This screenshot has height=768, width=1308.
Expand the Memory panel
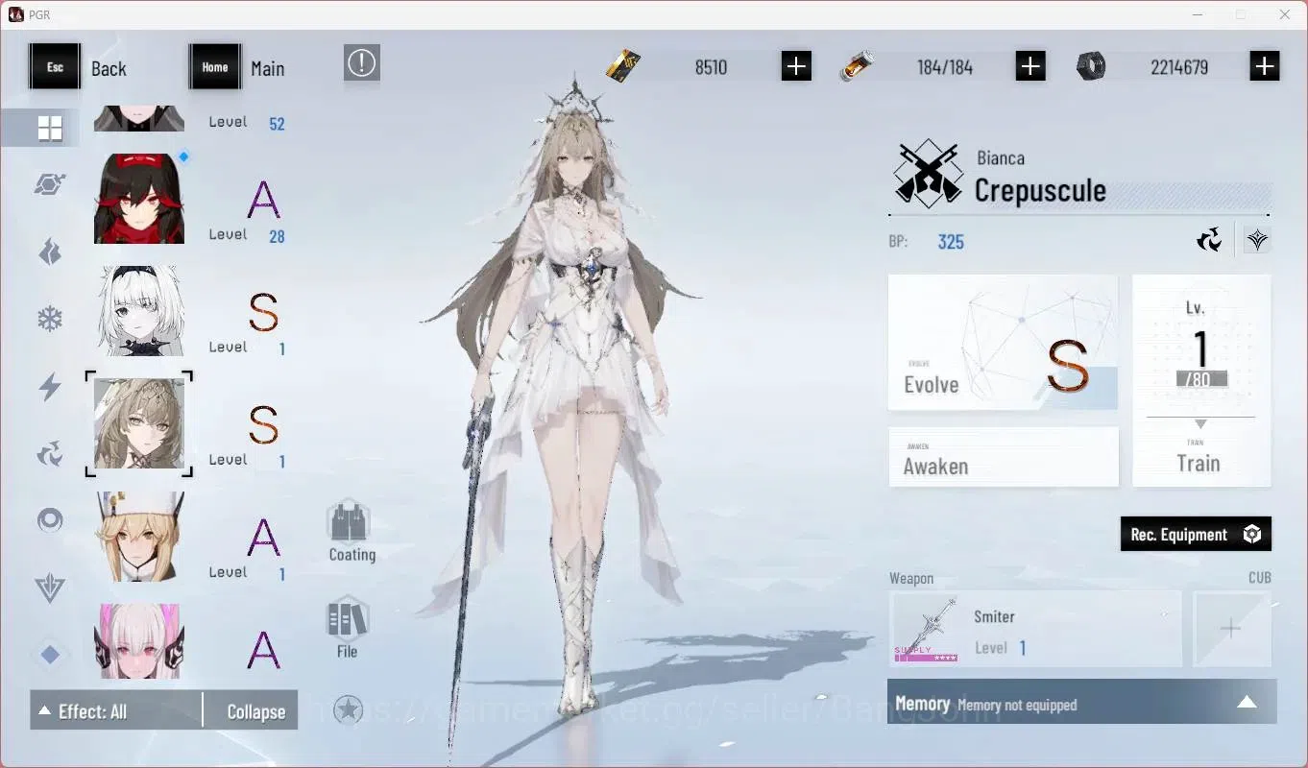pos(1247,703)
